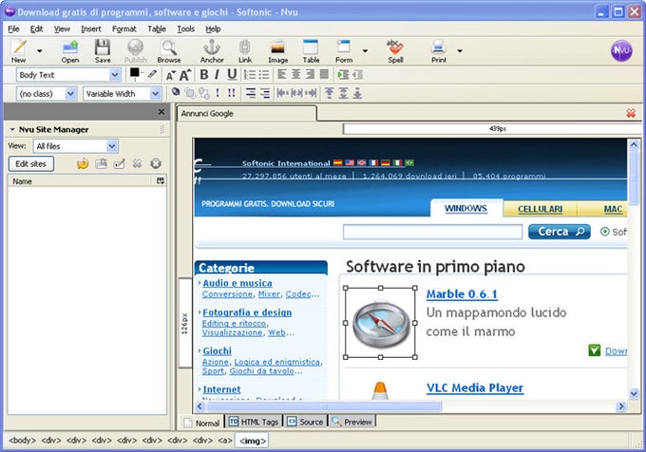Screen dimensions: 646x452
Task: Click the single exclamation emphasis icon
Action: (x=218, y=93)
